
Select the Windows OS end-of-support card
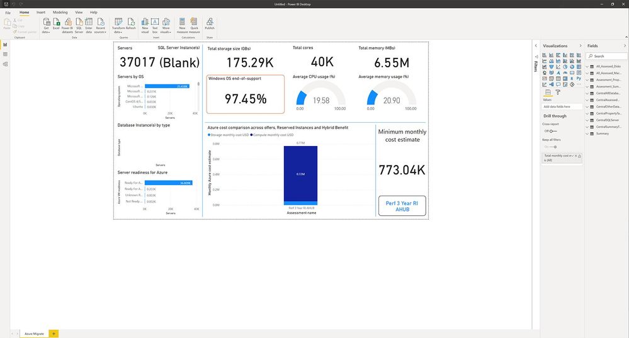point(246,94)
